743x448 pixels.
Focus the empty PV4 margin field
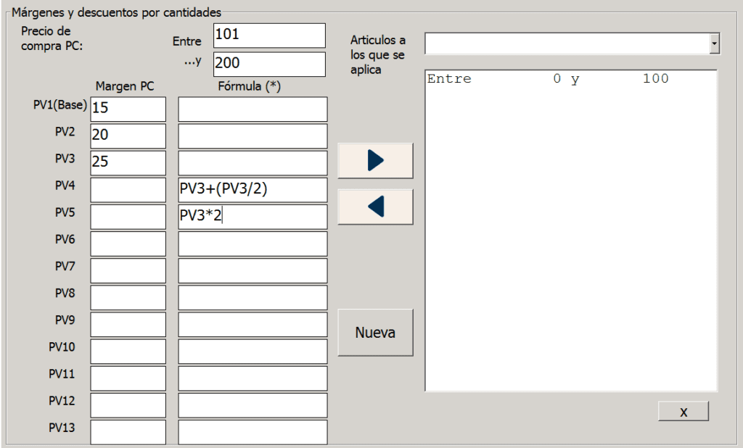[x=128, y=190]
